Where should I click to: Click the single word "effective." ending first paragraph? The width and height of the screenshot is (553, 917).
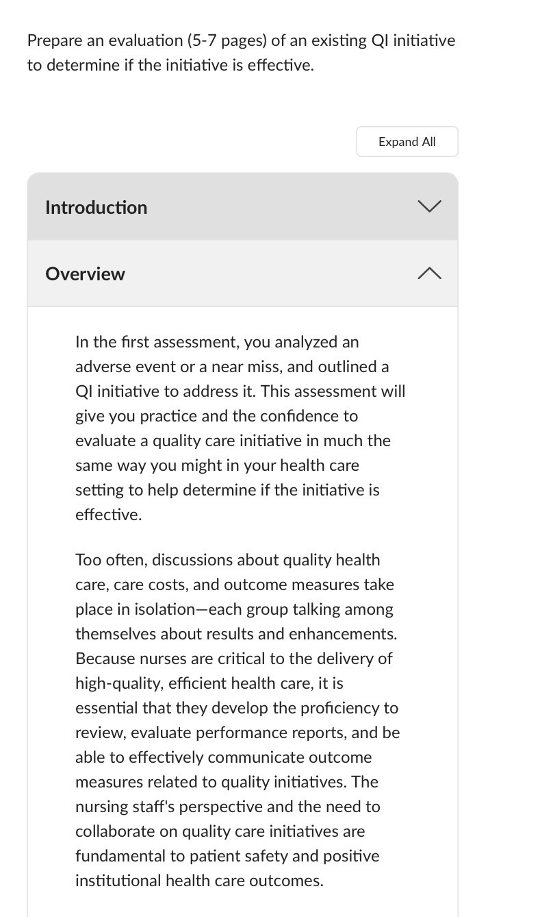pos(109,515)
